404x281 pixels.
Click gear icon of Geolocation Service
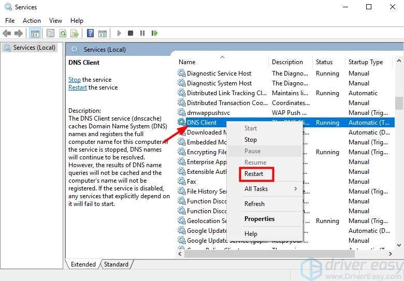pyautogui.click(x=181, y=220)
